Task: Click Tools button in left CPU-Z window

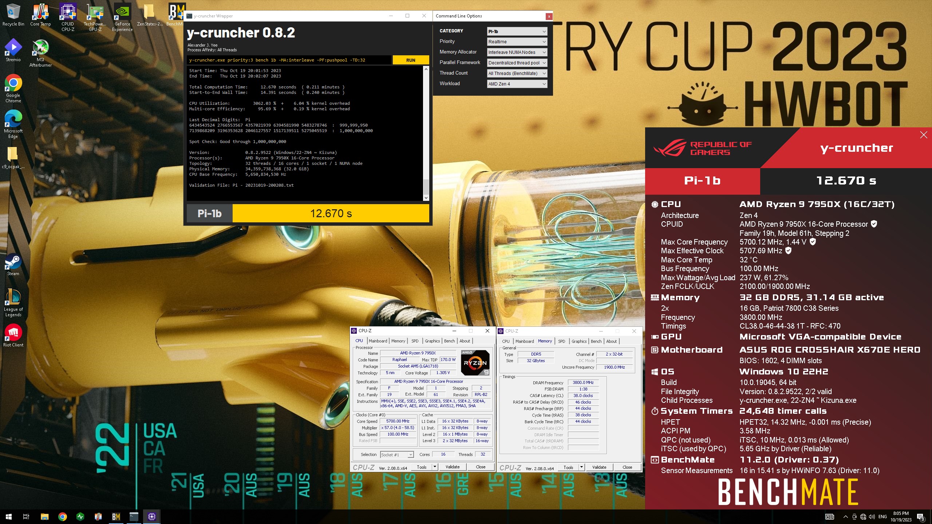Action: pyautogui.click(x=422, y=467)
